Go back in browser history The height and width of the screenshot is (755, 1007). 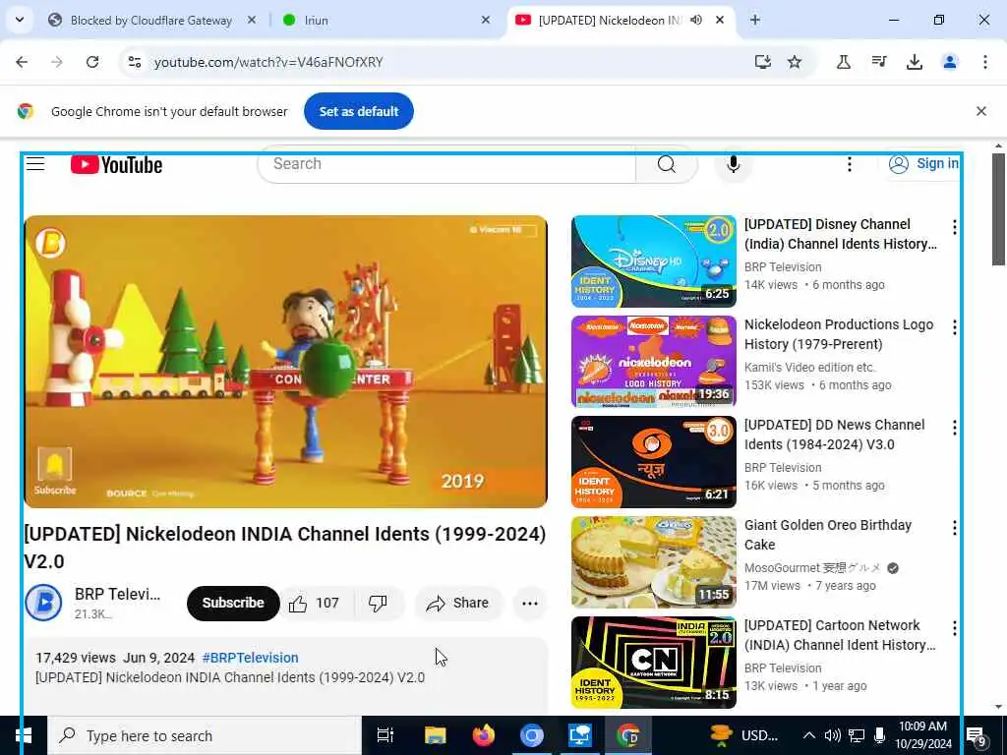[22, 62]
